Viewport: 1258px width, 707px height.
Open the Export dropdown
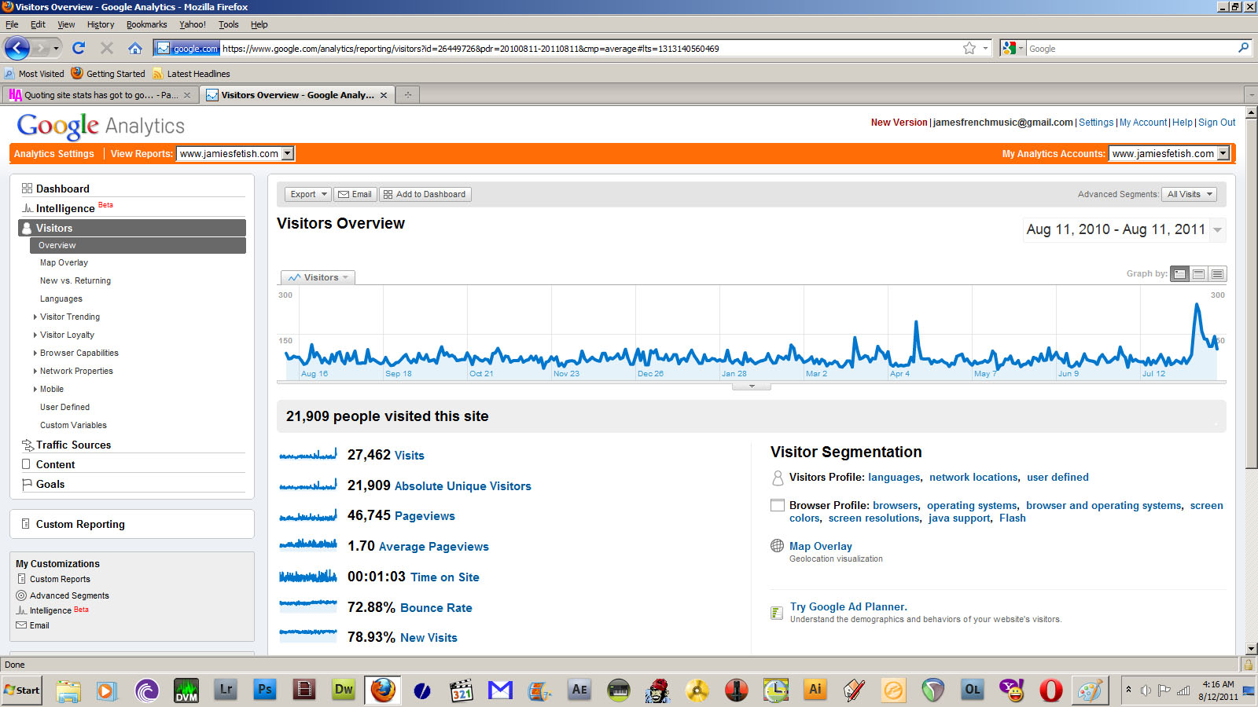click(x=307, y=194)
